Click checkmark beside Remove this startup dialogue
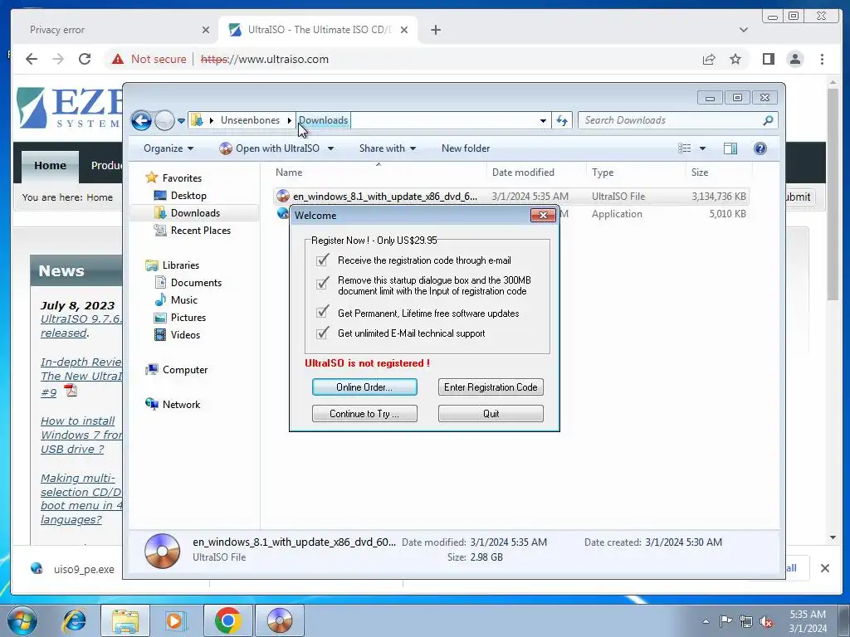Viewport: 850px width, 637px height. pos(323,283)
